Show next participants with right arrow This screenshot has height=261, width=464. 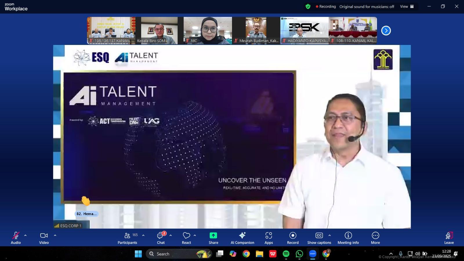coord(386,30)
